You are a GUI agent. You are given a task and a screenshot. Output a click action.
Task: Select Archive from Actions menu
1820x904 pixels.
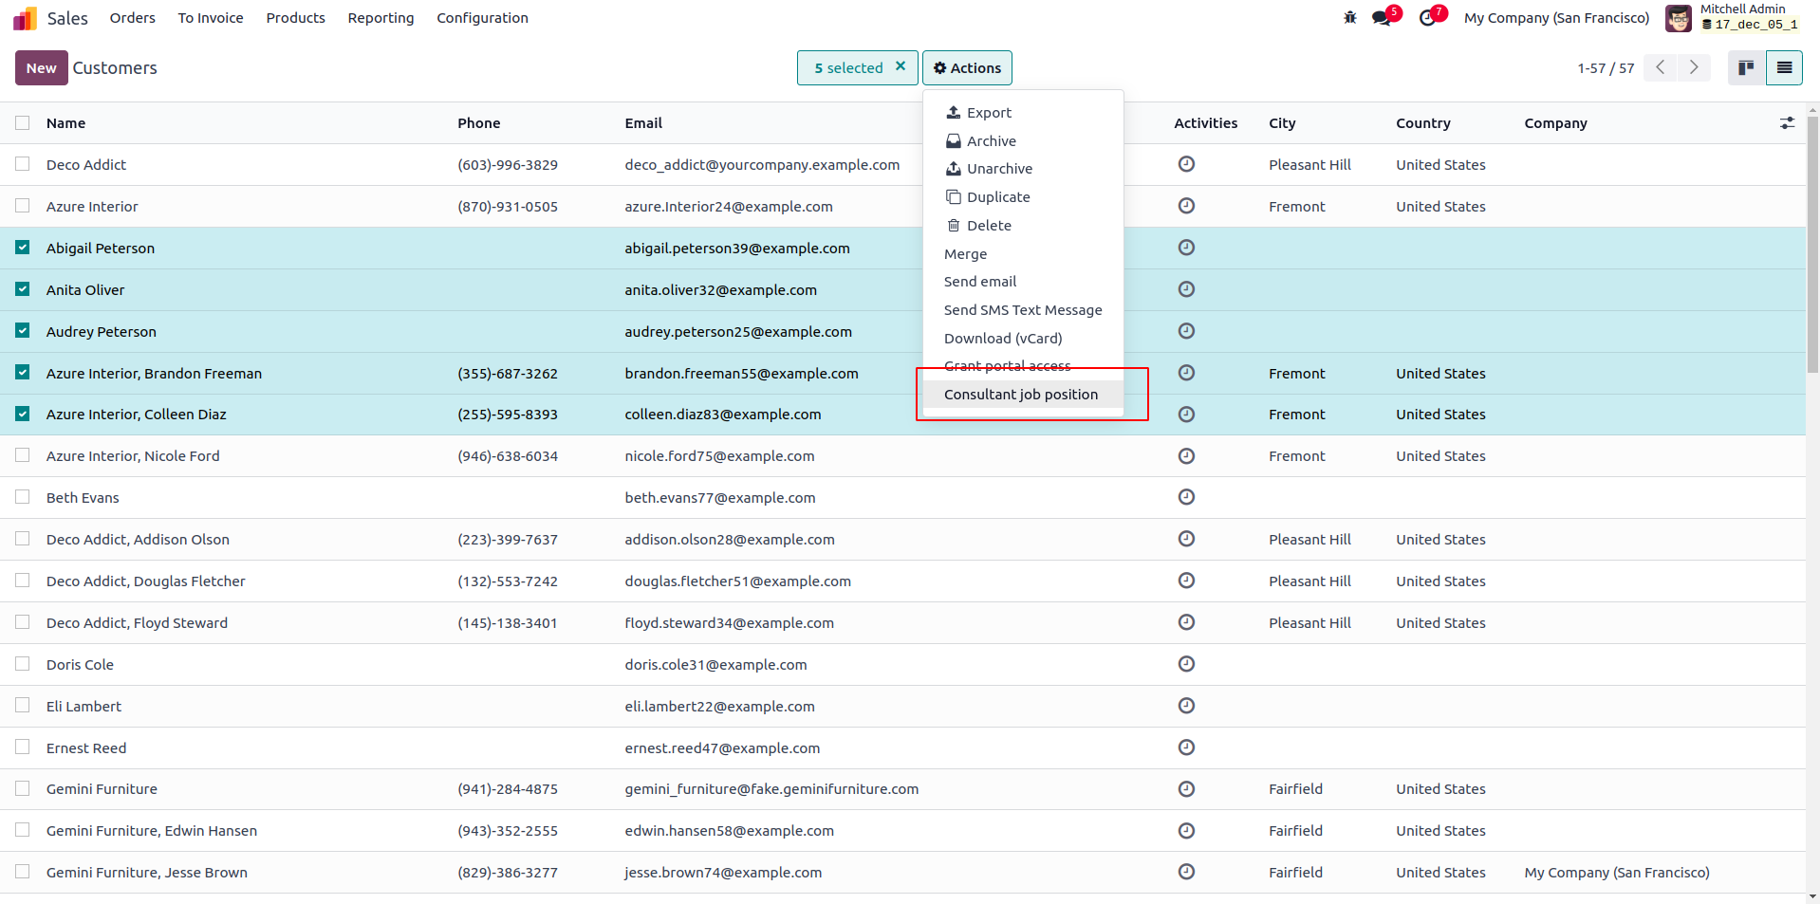(x=991, y=141)
